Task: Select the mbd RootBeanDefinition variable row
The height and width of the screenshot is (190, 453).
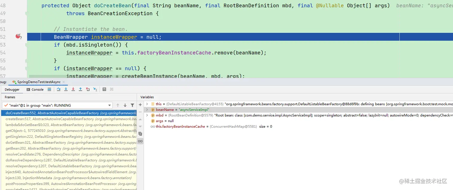Action: (298, 115)
